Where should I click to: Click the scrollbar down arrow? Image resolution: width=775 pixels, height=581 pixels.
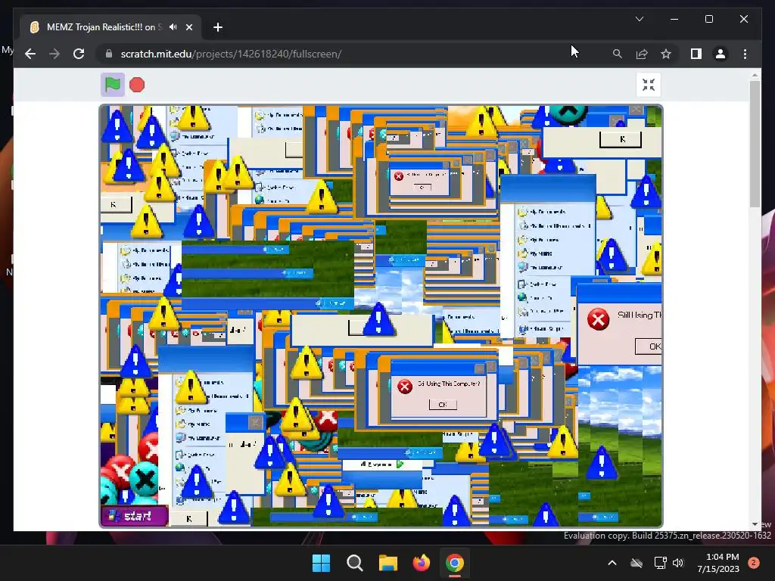pyautogui.click(x=755, y=524)
